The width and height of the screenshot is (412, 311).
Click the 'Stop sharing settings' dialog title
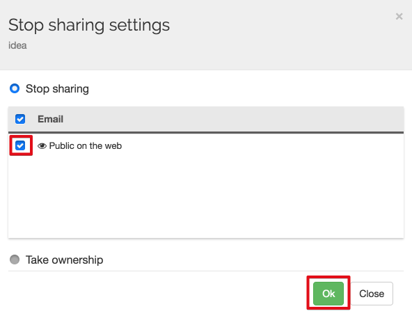(89, 26)
